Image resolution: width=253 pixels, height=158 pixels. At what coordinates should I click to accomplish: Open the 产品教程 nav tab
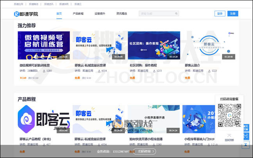coord(78,14)
